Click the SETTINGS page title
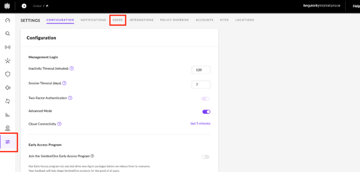Viewport: 360px width, 172px height. (30, 21)
